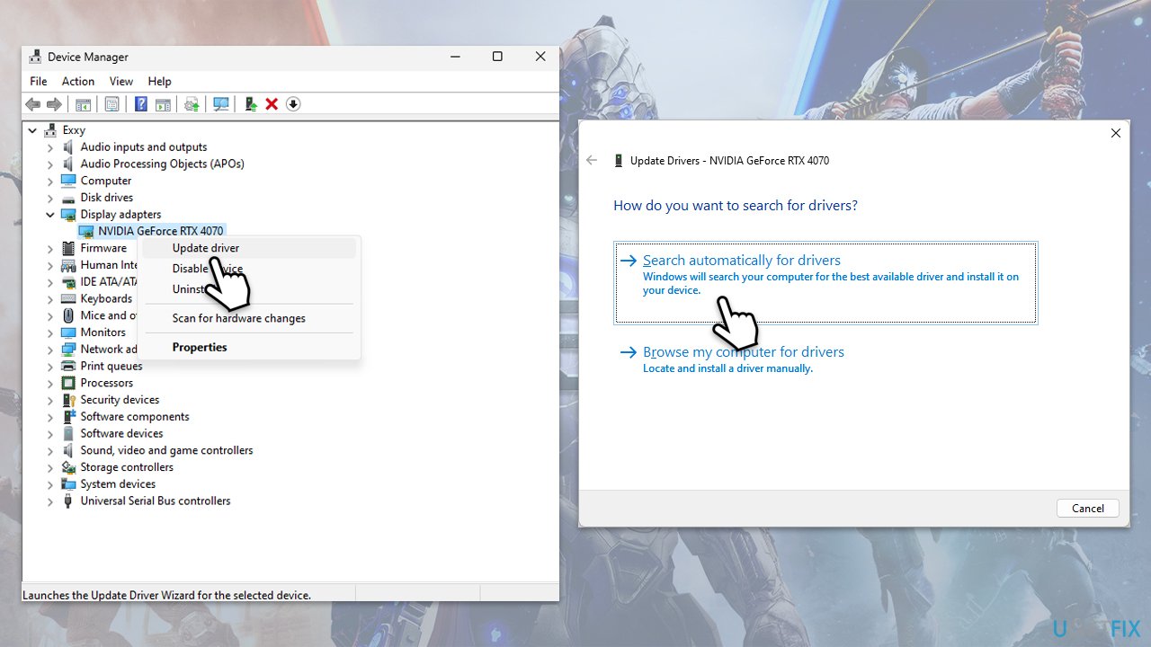Collapse the Display adapters category
Screen dimensions: 1151x647
click(x=51, y=215)
